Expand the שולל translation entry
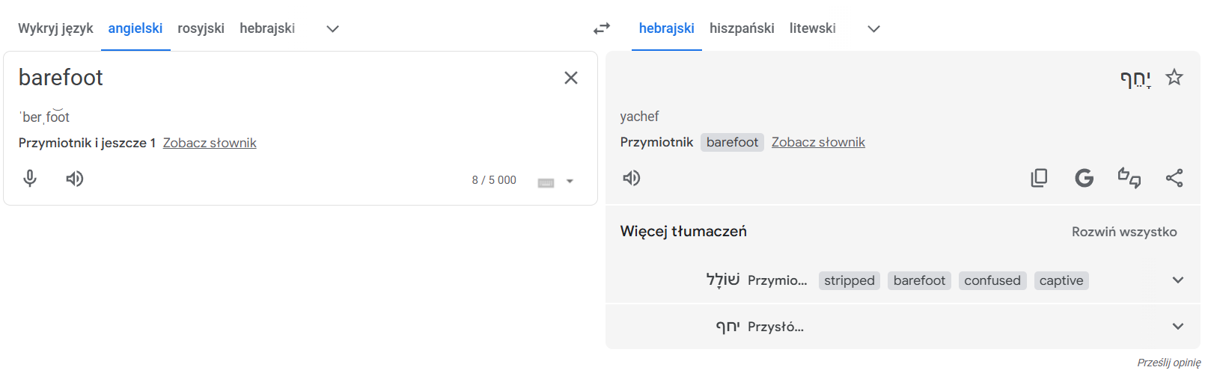The image size is (1217, 385). (1177, 280)
